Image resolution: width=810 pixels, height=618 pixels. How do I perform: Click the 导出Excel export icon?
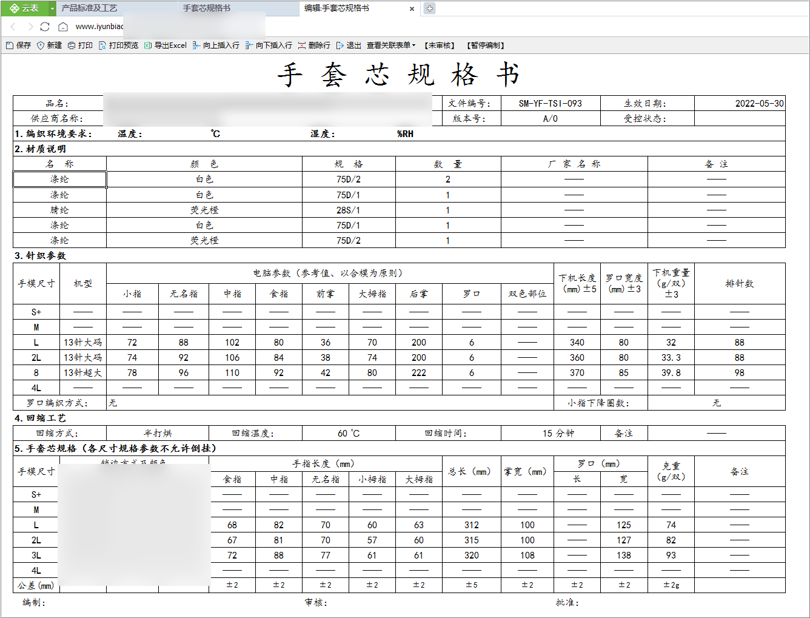pos(148,45)
